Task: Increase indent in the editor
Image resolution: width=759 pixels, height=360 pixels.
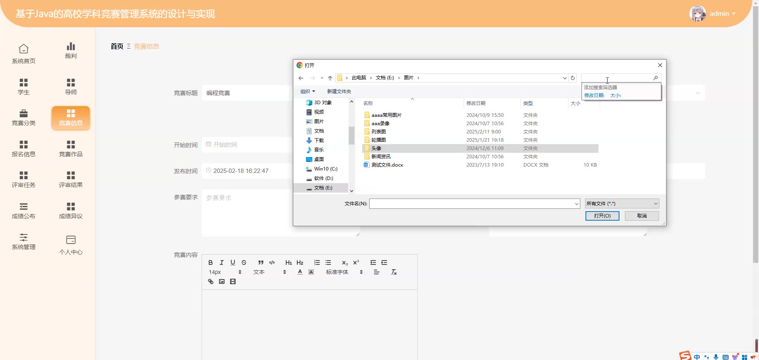Action: [x=384, y=262]
